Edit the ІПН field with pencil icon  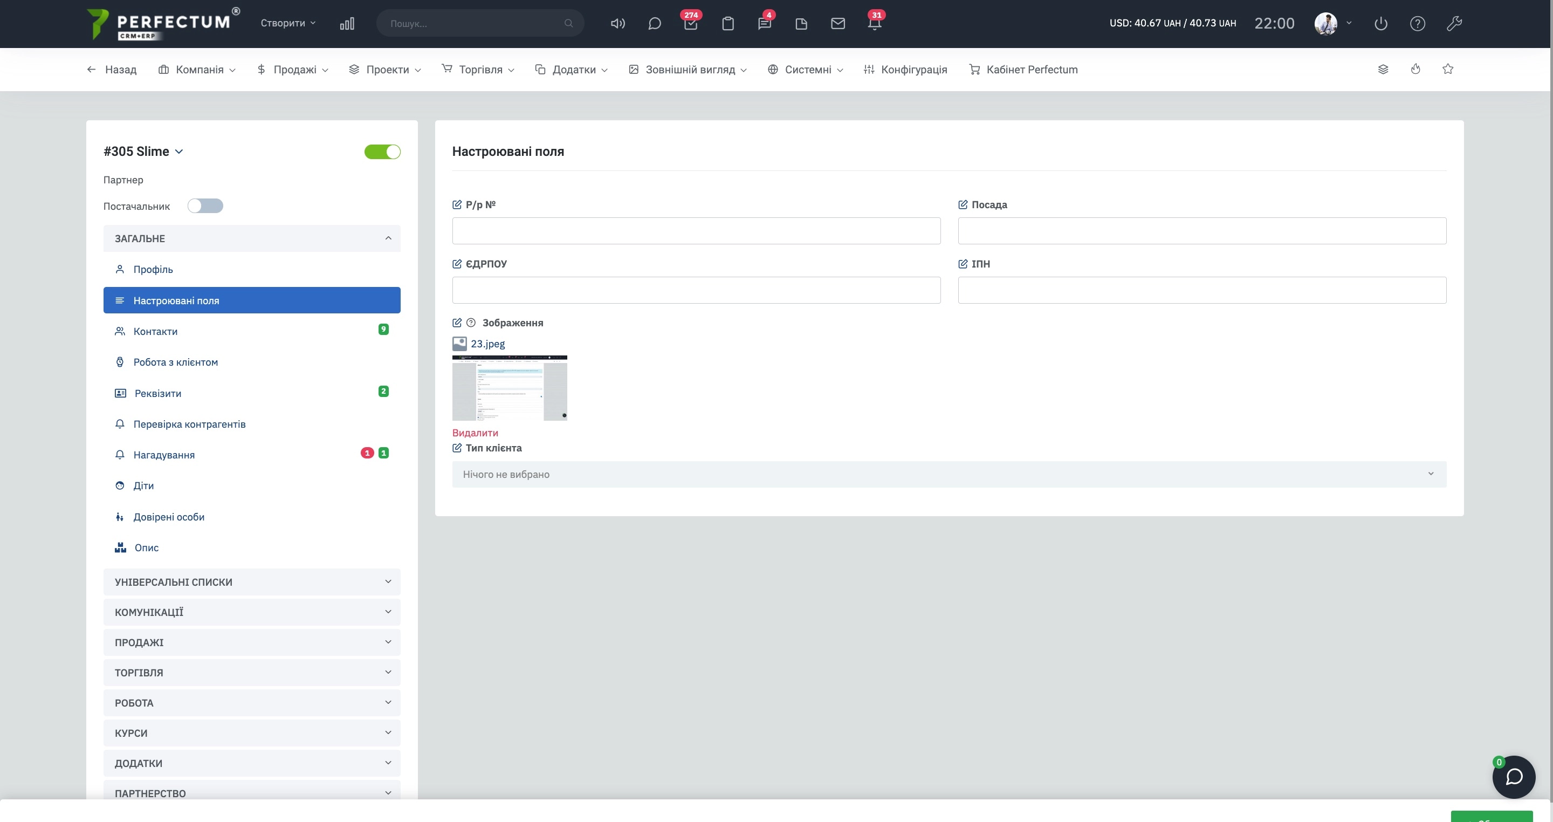click(963, 264)
